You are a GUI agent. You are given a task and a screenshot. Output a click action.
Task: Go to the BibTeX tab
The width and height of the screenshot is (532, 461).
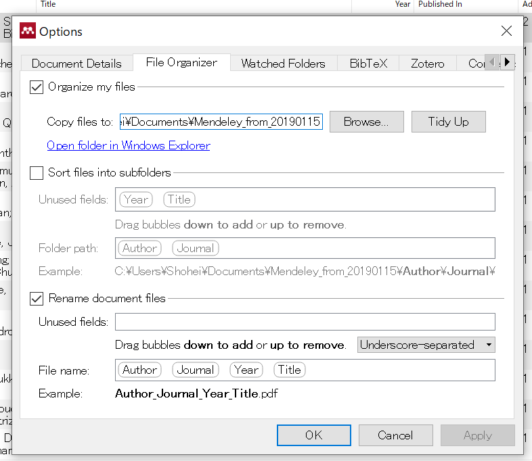pyautogui.click(x=368, y=64)
